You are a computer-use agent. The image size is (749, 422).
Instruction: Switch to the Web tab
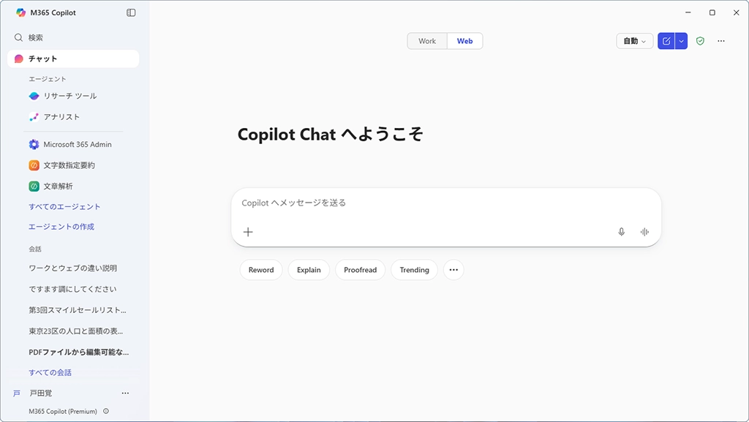464,41
